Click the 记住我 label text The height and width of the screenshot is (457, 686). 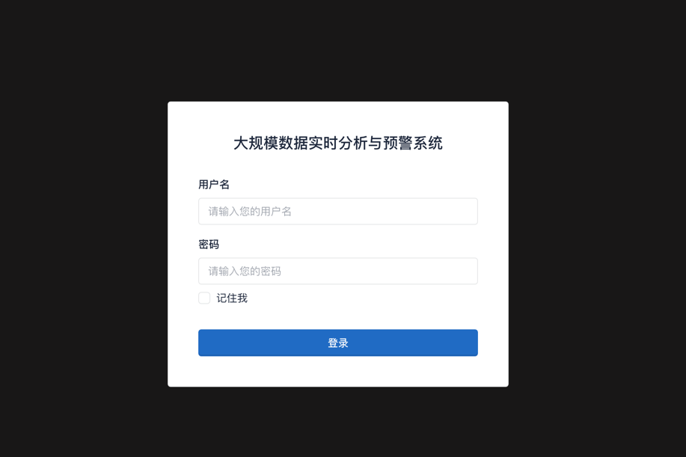point(232,298)
